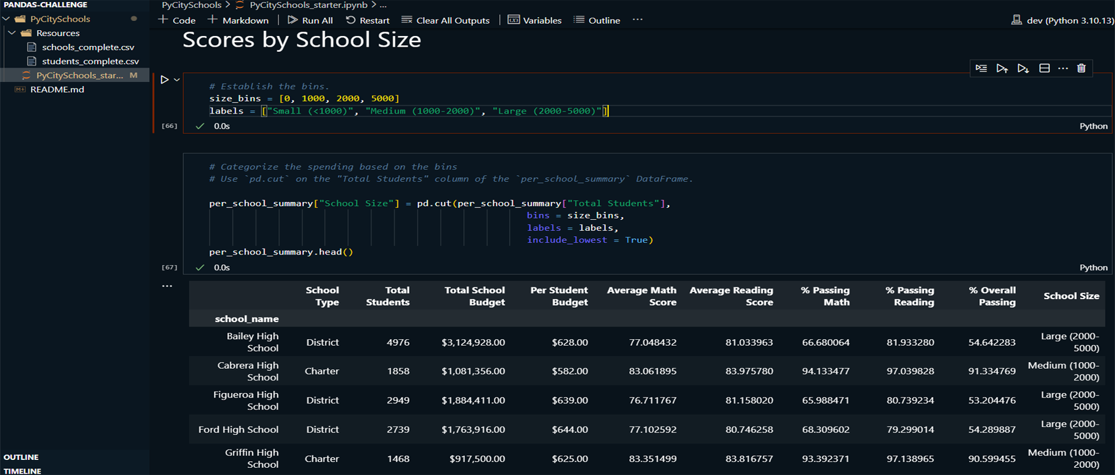Add a new Code cell
This screenshot has width=1115, height=475.
[x=177, y=20]
